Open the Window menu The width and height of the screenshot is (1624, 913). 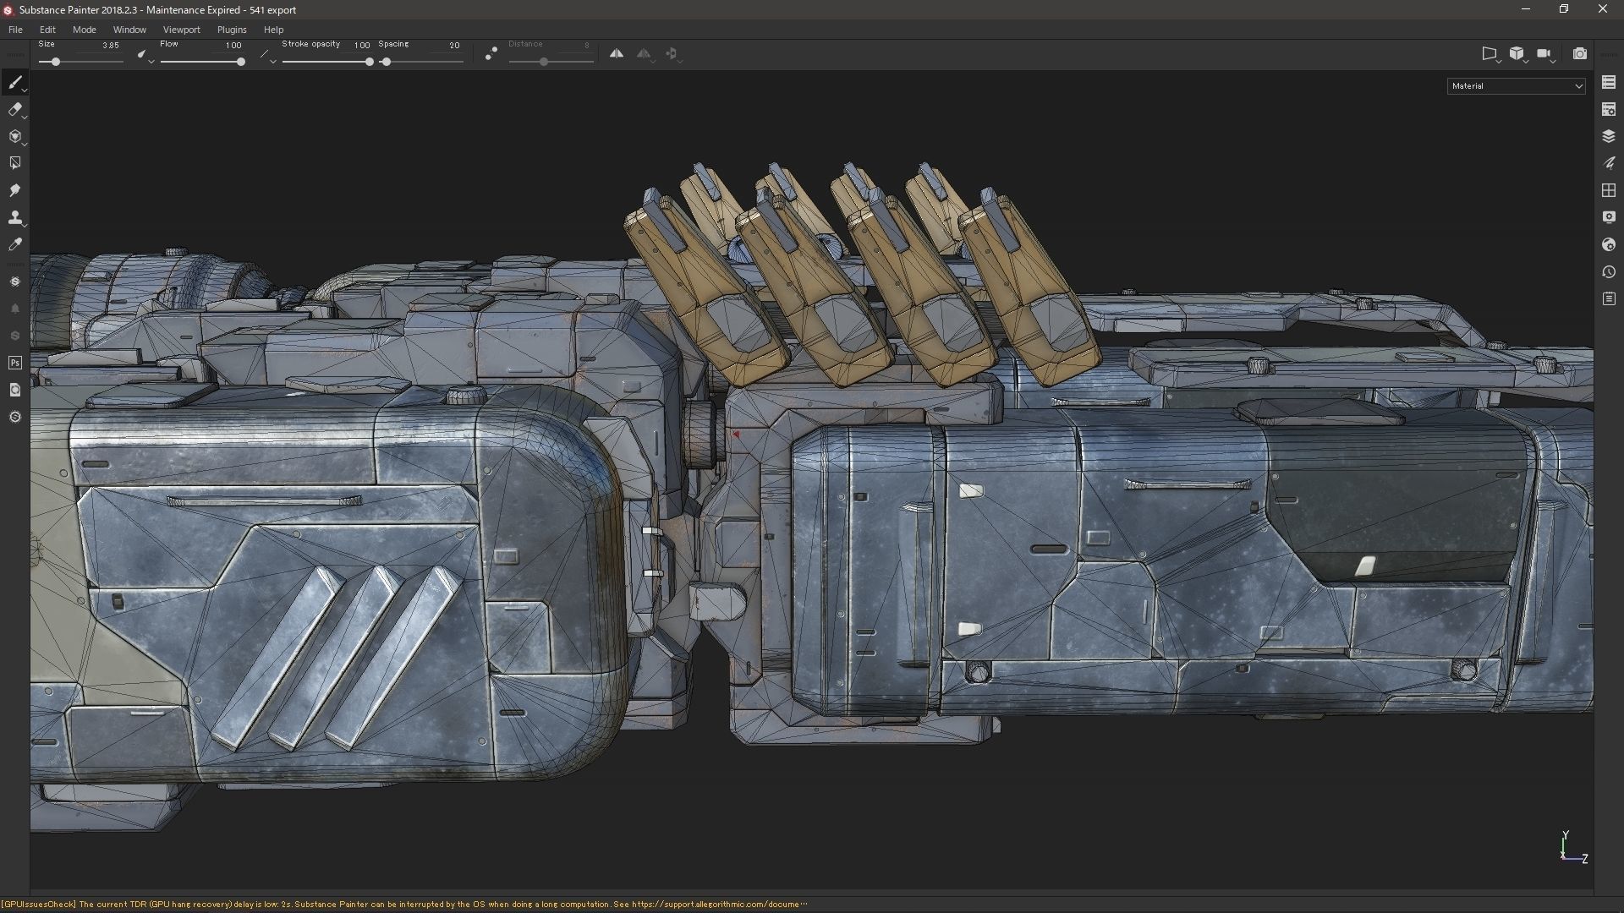pyautogui.click(x=129, y=30)
